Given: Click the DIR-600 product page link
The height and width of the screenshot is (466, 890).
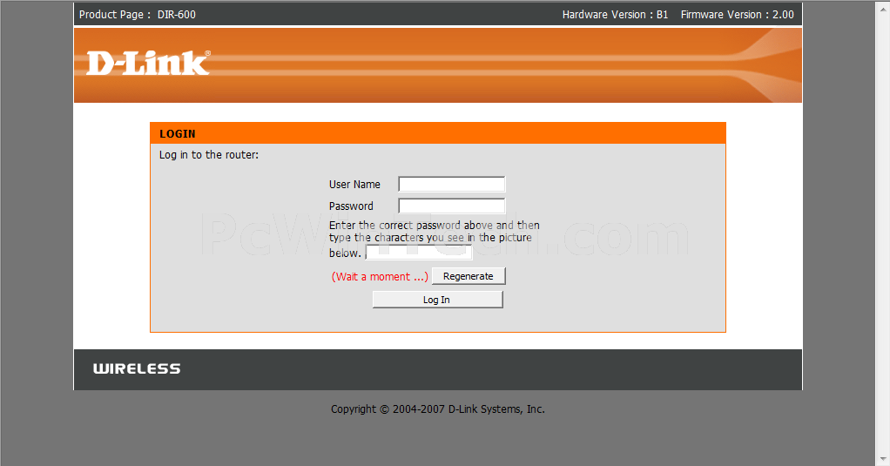Looking at the screenshot, I should 177,15.
